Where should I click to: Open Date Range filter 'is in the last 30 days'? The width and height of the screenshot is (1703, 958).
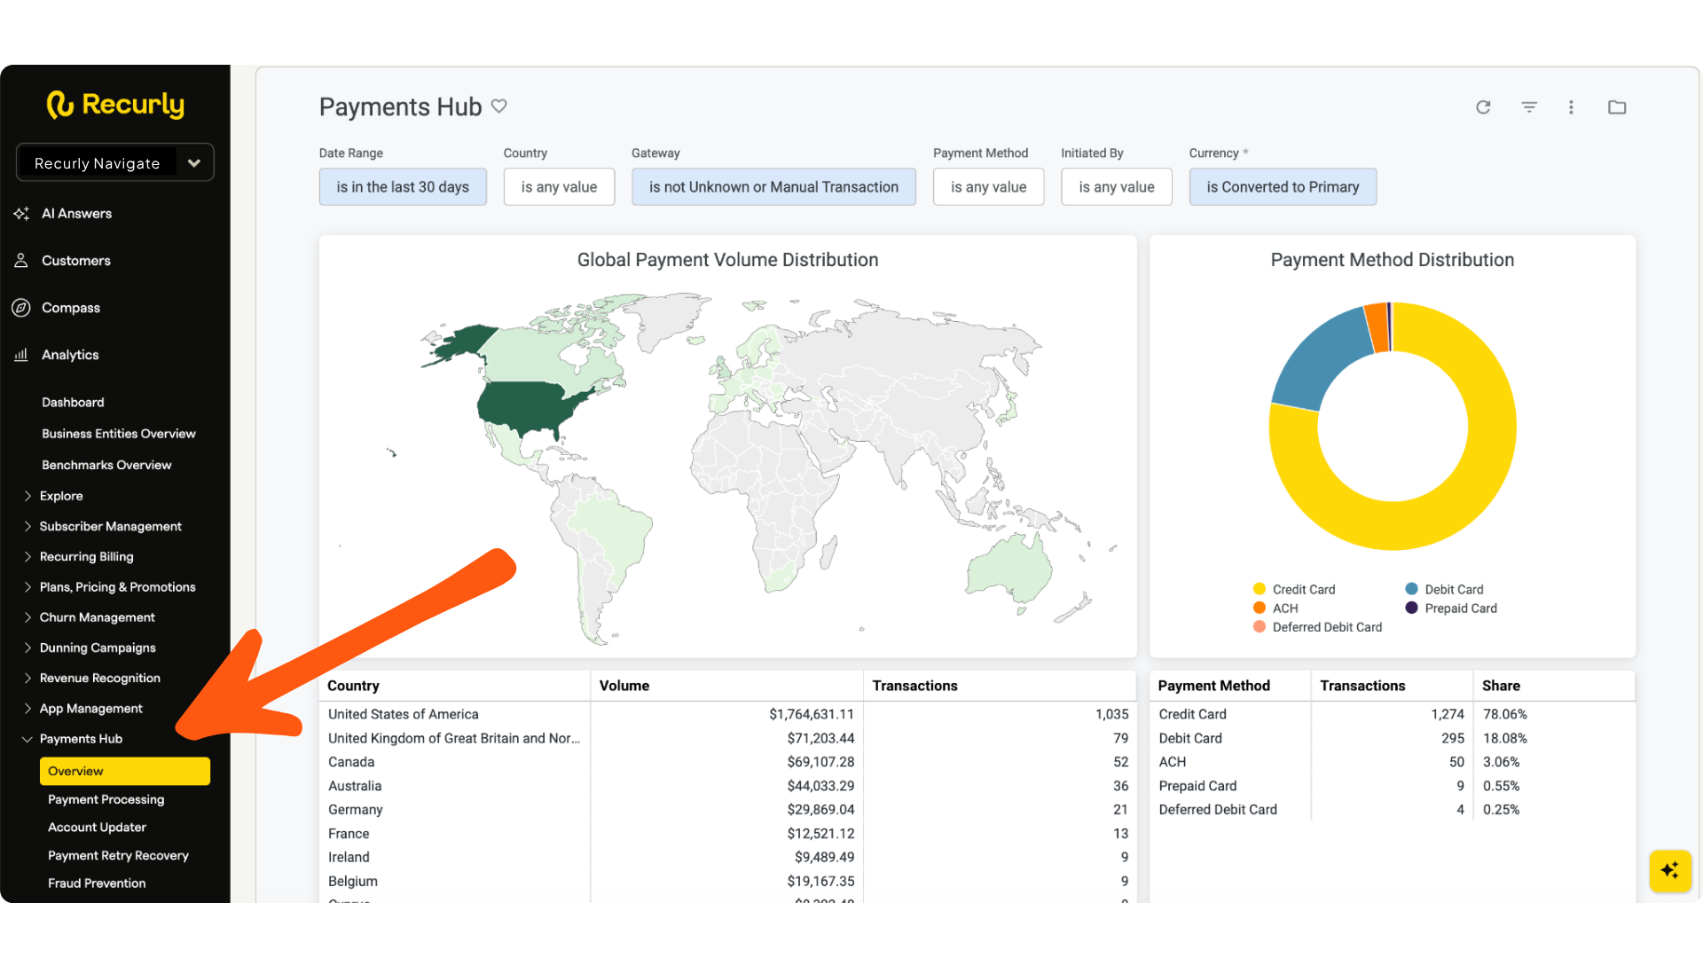tap(403, 187)
